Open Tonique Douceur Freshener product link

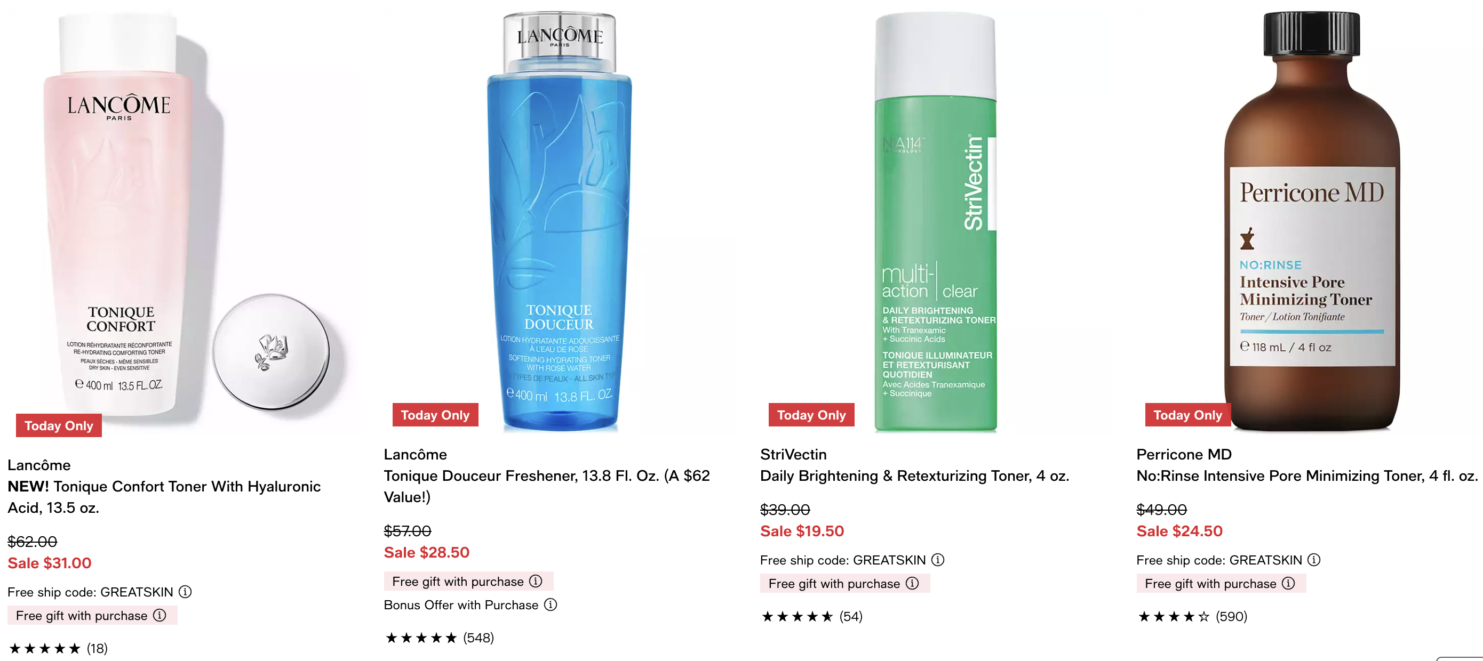[x=547, y=486]
